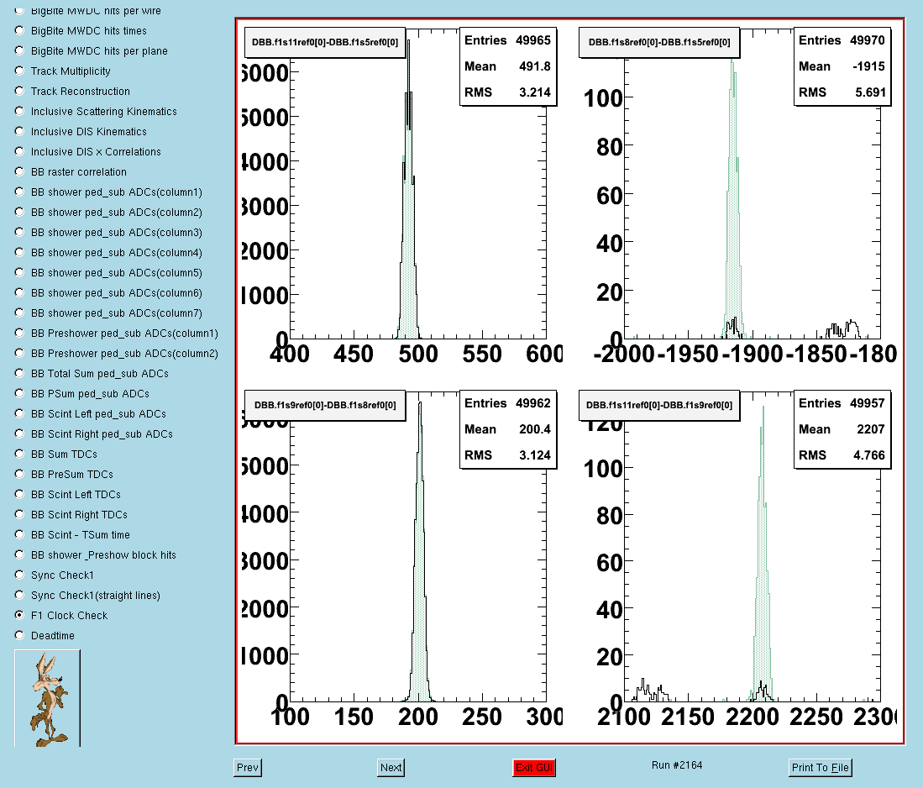
Task: Select Inclusive DIS Kinematics option
Action: pos(19,131)
